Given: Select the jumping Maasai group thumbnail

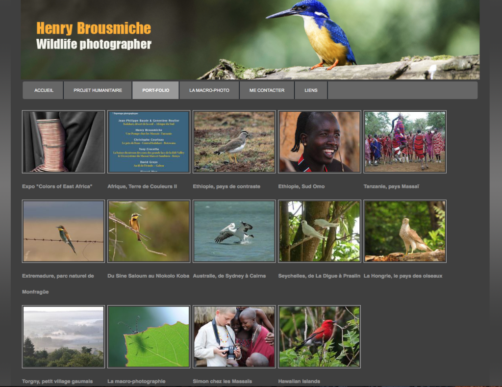Looking at the screenshot, I should point(404,142).
